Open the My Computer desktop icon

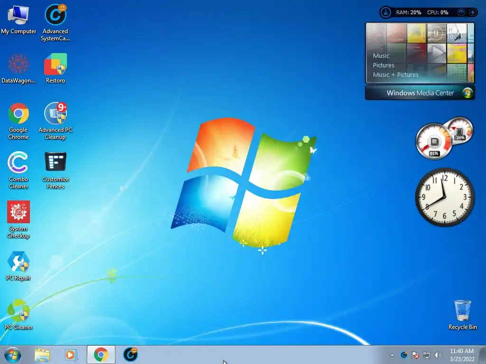19,19
